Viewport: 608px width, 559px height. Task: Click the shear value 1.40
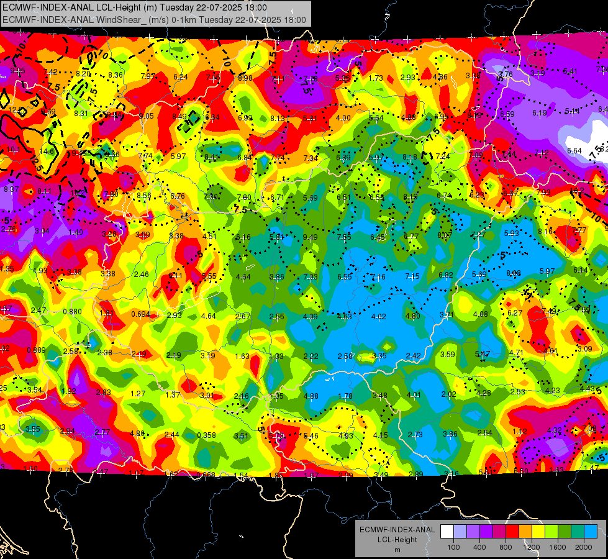tap(76, 232)
